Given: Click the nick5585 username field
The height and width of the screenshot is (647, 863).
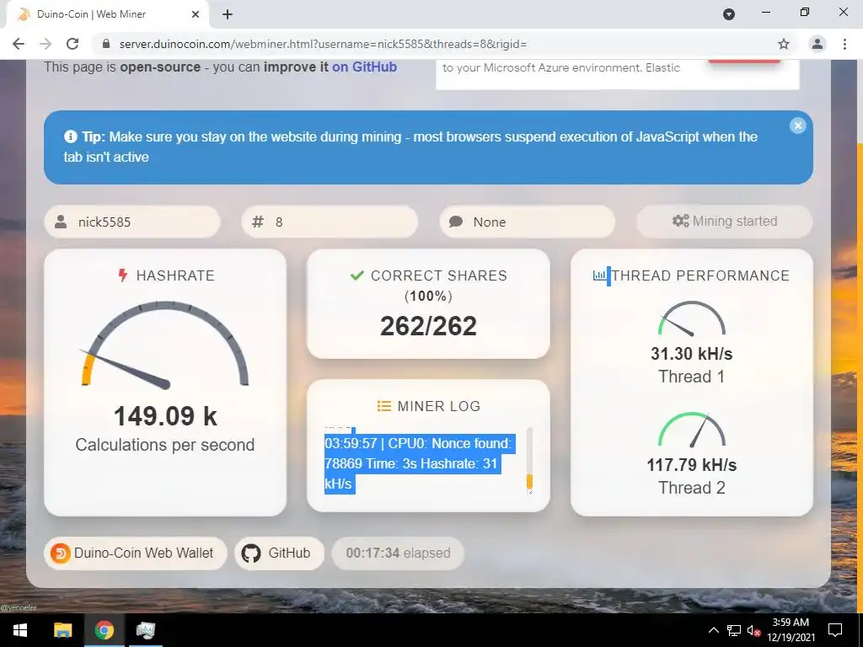Looking at the screenshot, I should (132, 222).
